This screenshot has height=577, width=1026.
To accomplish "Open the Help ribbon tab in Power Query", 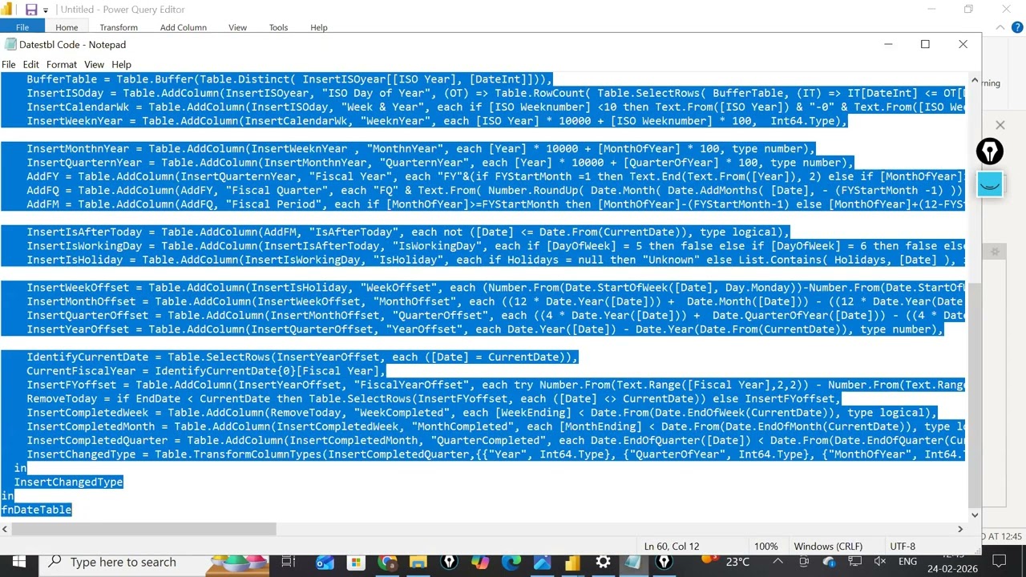I will click(x=318, y=27).
